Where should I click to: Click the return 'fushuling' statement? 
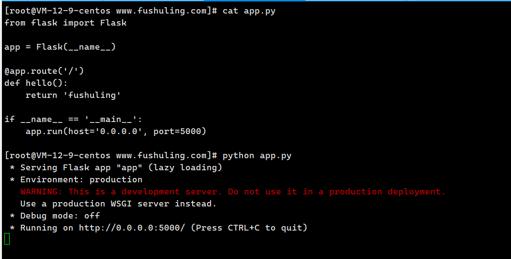(73, 95)
